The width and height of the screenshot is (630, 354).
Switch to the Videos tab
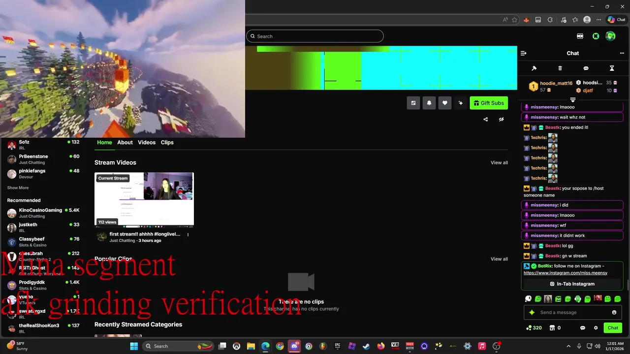(147, 142)
